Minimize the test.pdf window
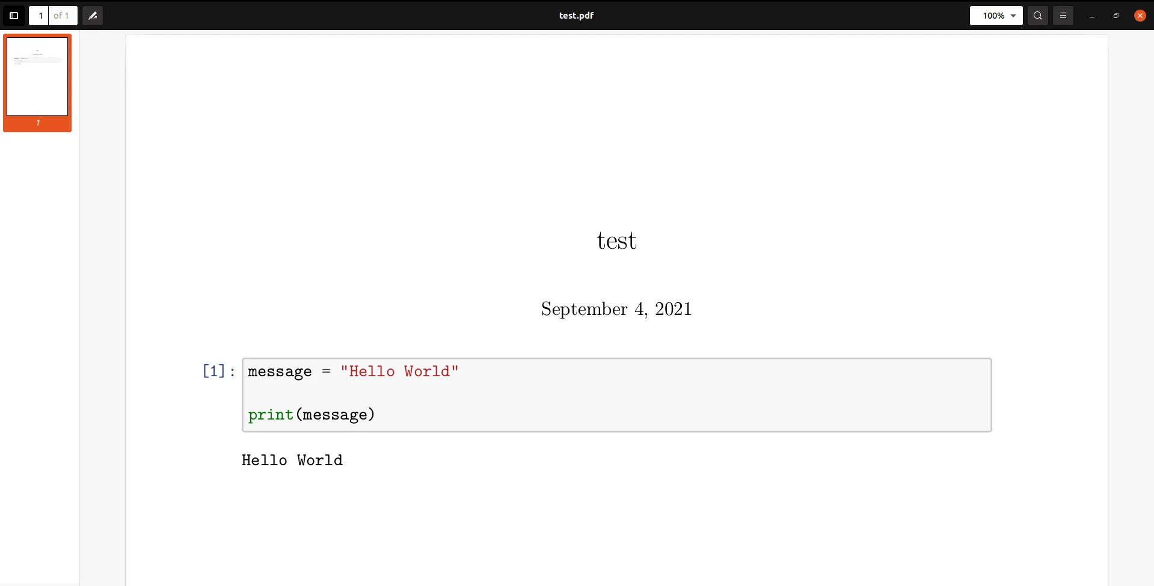 (1092, 16)
